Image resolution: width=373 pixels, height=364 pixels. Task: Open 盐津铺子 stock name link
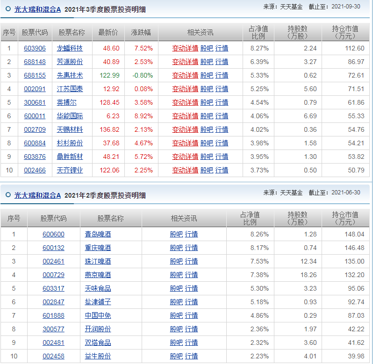(x=98, y=302)
